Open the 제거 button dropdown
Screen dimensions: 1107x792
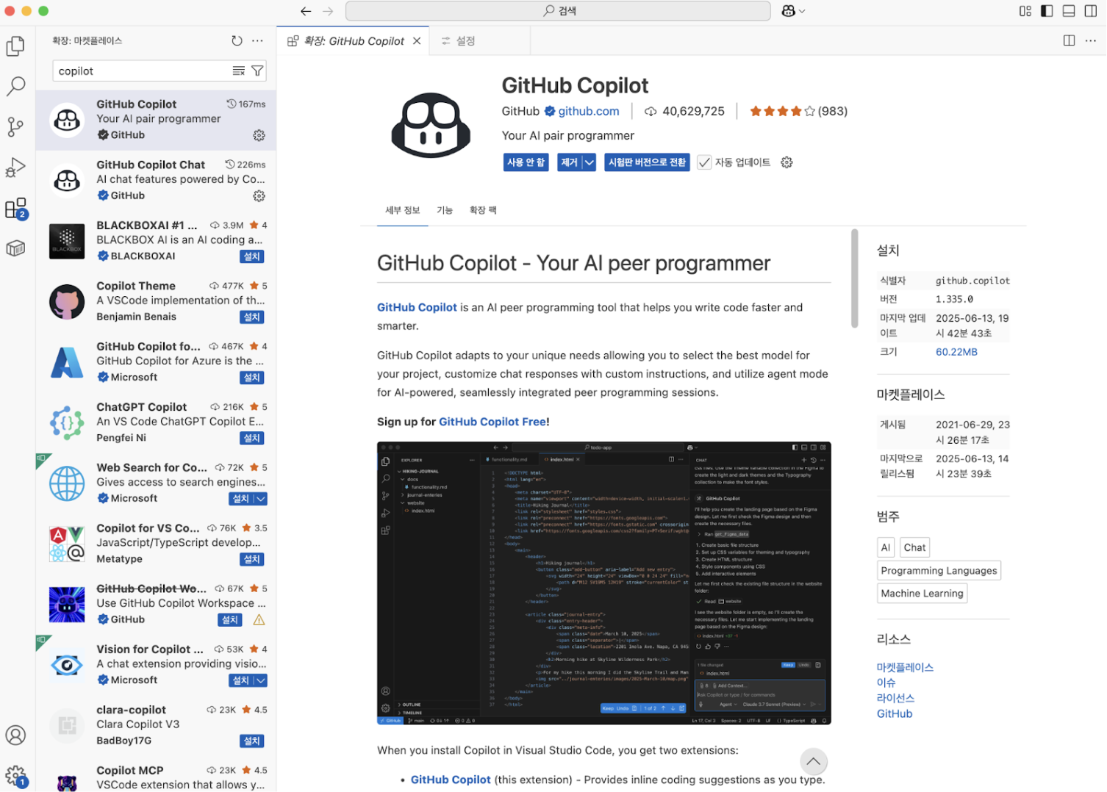coord(588,162)
